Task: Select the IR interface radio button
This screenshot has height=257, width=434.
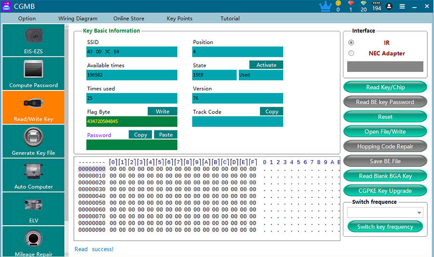Action: click(351, 43)
